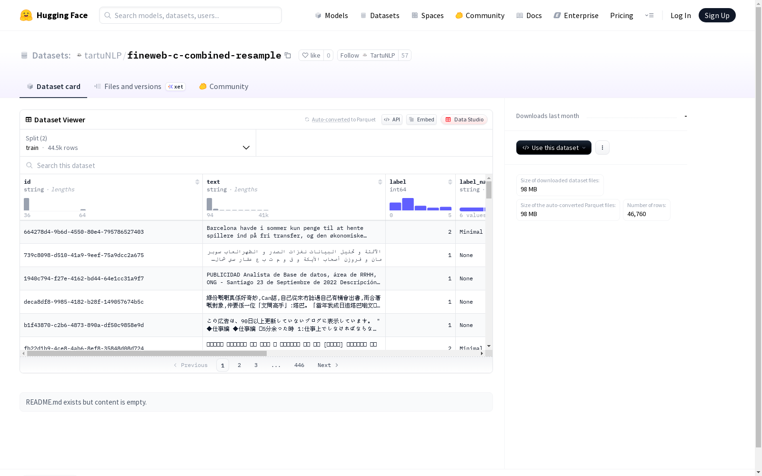Click the id cell 739c8098-d510-41a9-9eef-75a9dcc2a675
The image size is (762, 476).
pos(111,255)
